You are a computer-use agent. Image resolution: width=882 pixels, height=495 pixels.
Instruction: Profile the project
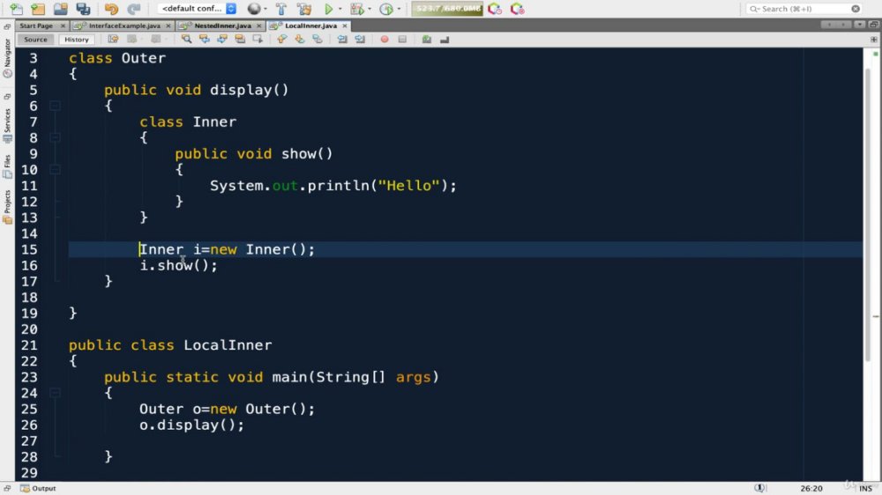click(x=386, y=9)
